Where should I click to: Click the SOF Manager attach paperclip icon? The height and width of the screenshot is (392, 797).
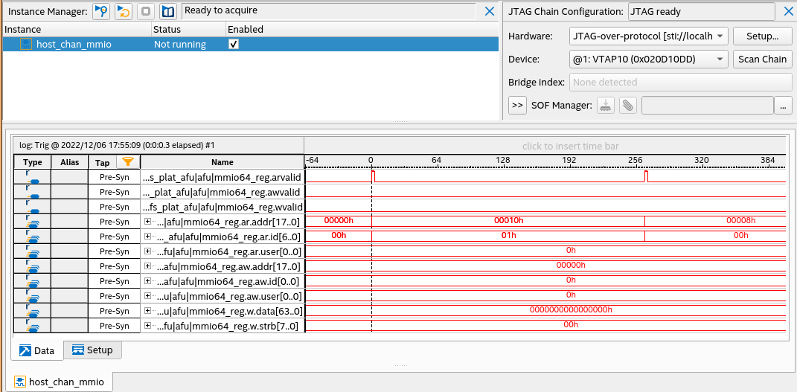[x=629, y=105]
